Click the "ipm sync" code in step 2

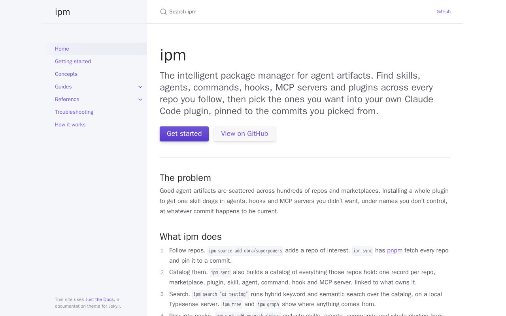(220, 273)
